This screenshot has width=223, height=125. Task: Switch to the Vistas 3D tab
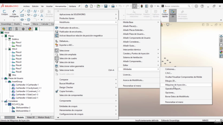click(x=31, y=117)
